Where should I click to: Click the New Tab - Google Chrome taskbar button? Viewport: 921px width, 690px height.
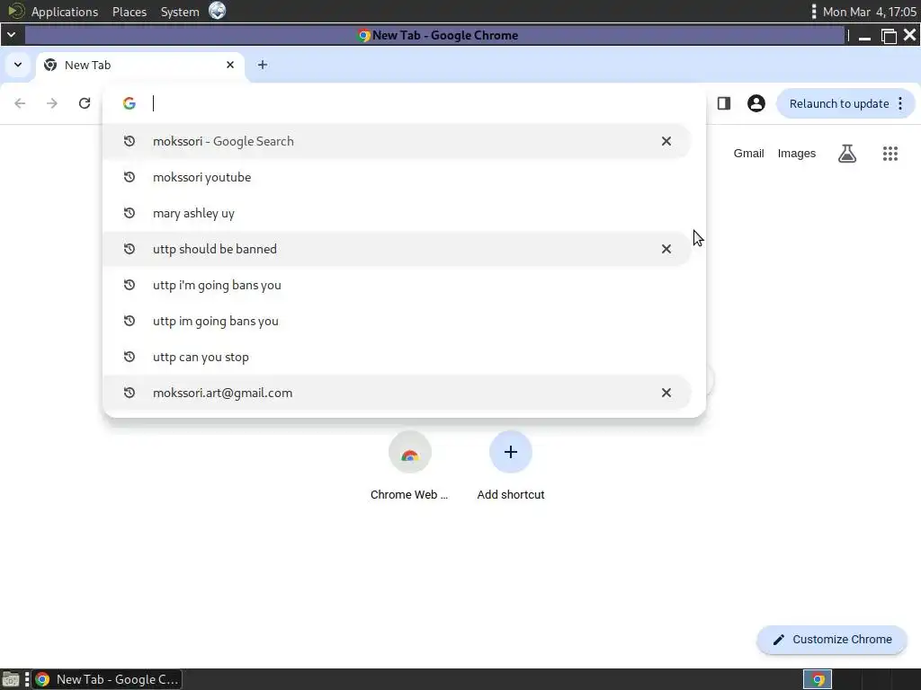click(107, 679)
